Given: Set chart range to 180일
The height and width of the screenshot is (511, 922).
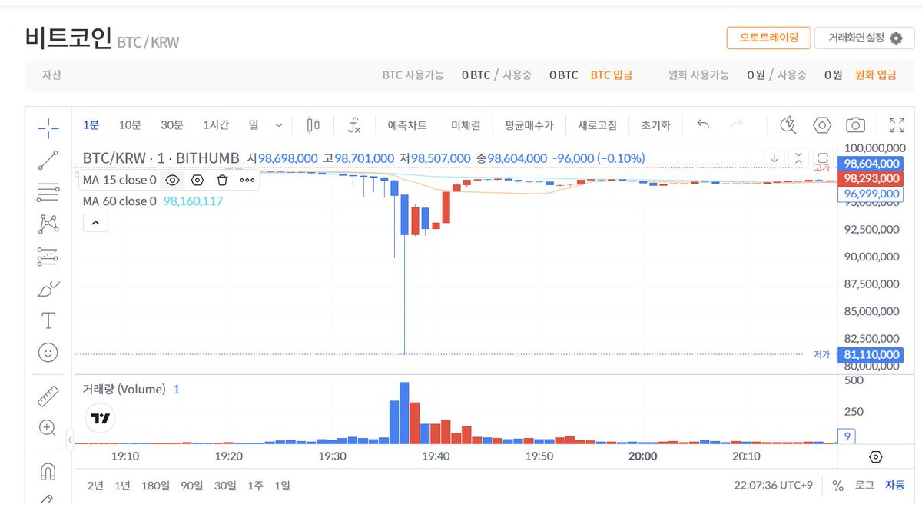Looking at the screenshot, I should click(156, 486).
